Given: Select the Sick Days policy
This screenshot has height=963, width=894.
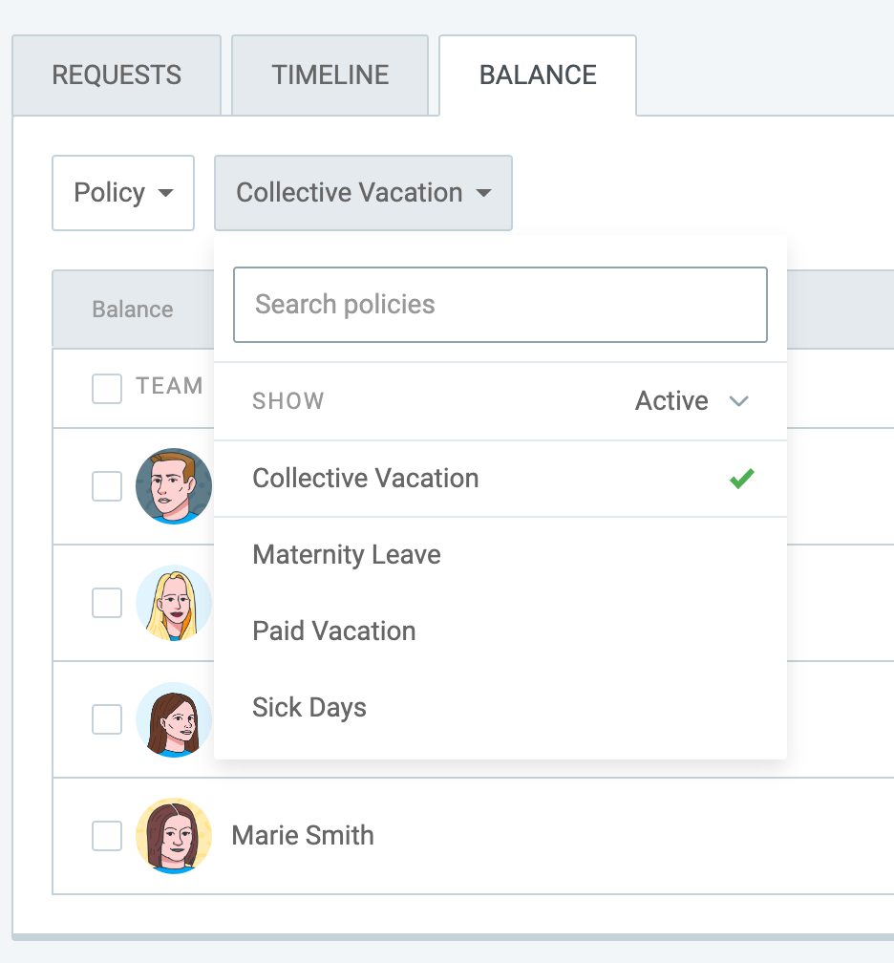Looking at the screenshot, I should pos(309,708).
